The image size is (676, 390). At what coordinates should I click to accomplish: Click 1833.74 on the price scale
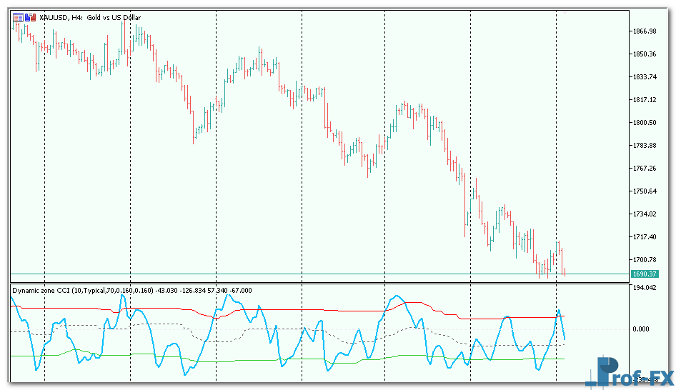tap(645, 77)
